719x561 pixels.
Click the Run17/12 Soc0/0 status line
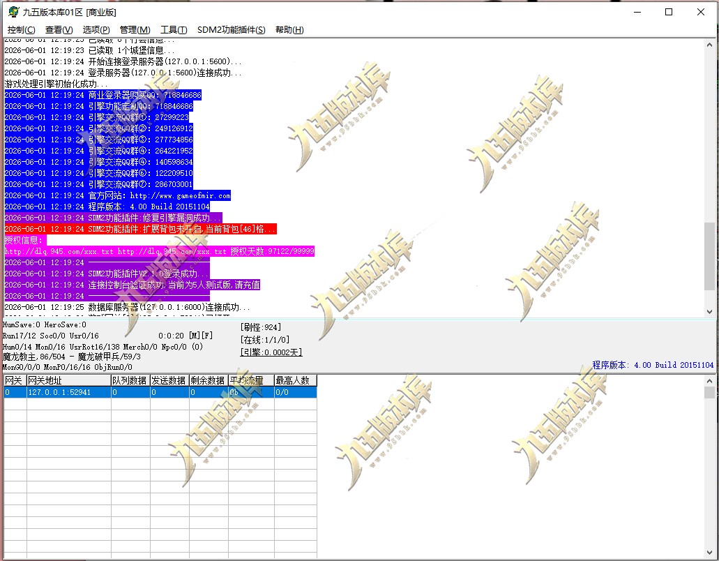tap(50, 336)
